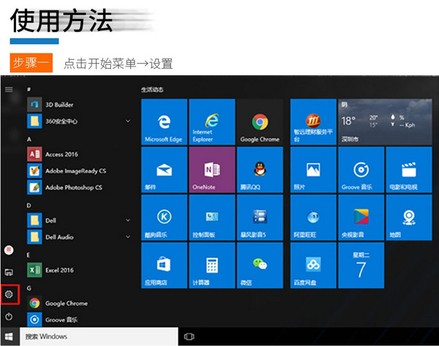This screenshot has width=439, height=346.
Task: Open the Internet Explorer tile
Action: point(212,122)
